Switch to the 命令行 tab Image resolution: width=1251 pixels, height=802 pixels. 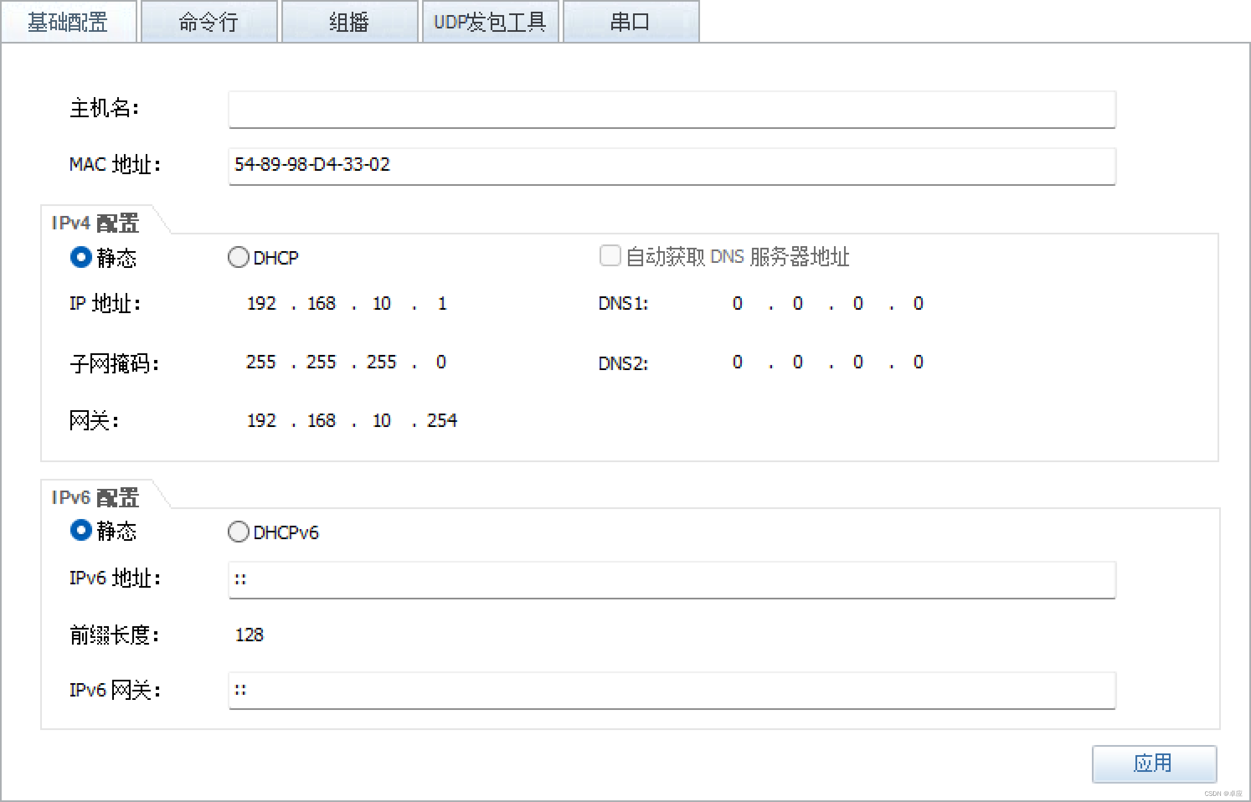209,22
